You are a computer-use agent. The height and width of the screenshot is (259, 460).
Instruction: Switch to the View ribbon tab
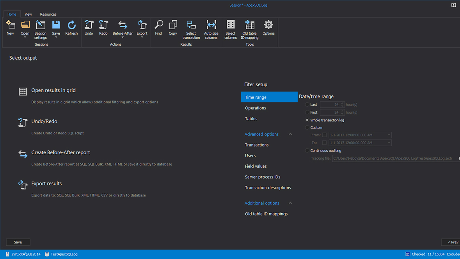[x=28, y=14]
